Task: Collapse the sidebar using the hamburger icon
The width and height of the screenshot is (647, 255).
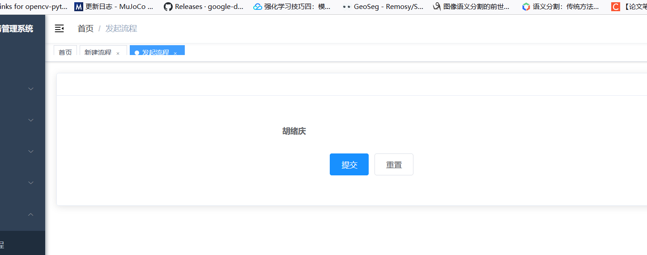Action: (x=59, y=29)
